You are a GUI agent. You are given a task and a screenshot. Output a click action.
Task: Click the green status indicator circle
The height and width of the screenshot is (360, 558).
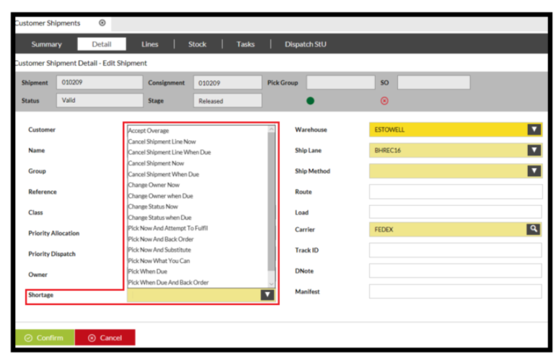310,101
